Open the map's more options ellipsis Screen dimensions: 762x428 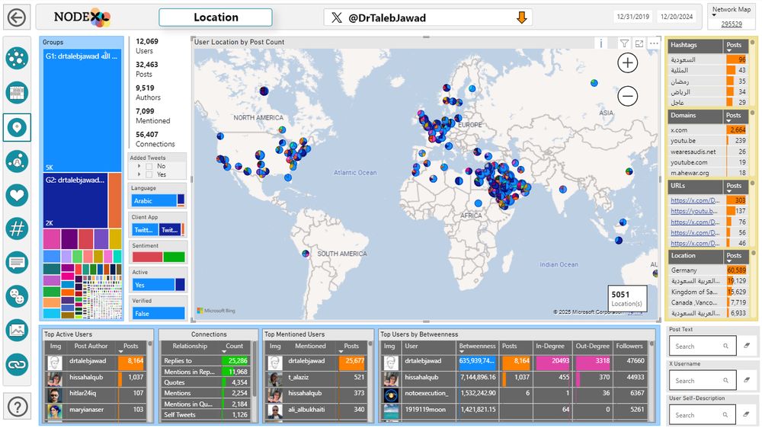[654, 43]
